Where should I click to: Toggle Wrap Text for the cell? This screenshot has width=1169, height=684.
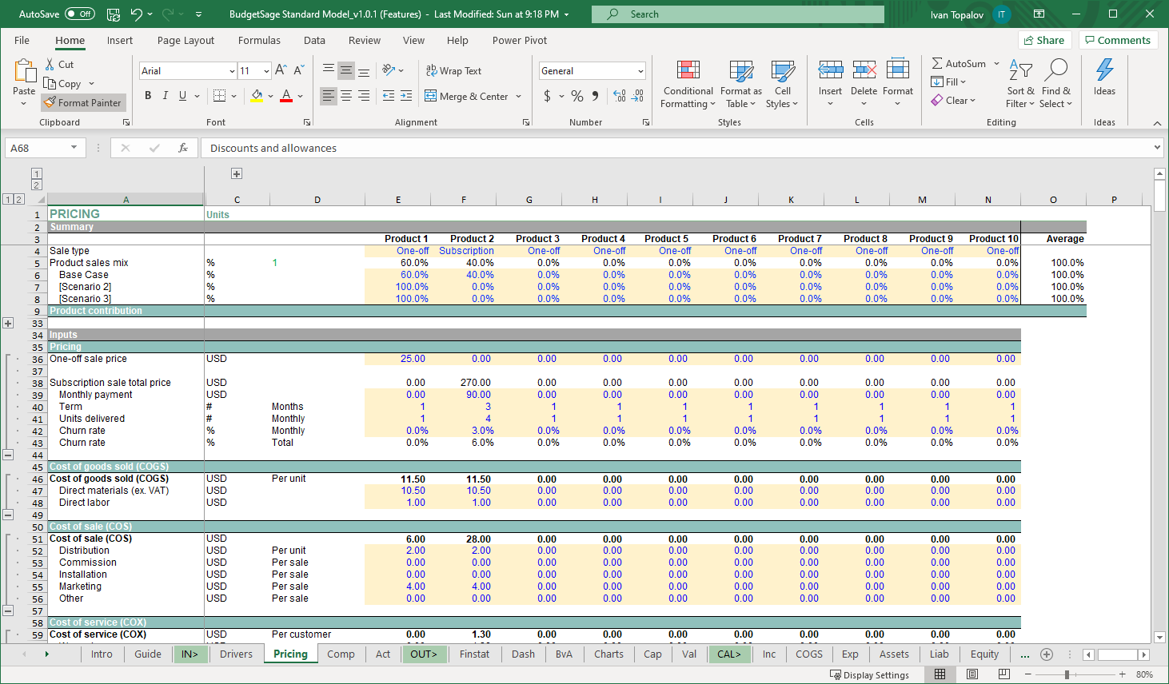[453, 71]
